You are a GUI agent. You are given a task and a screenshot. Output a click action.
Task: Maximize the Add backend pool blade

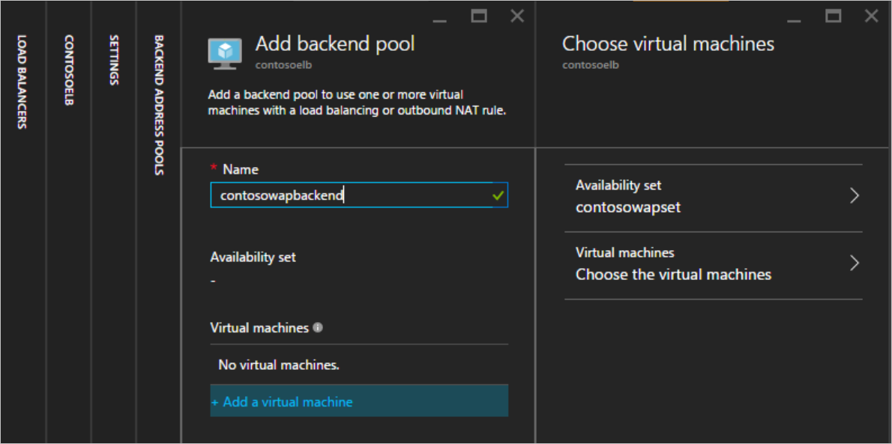pos(479,16)
